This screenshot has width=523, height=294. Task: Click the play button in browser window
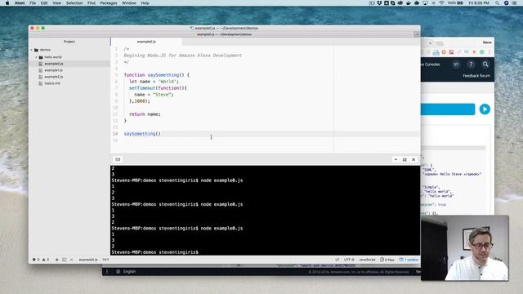tap(485, 109)
